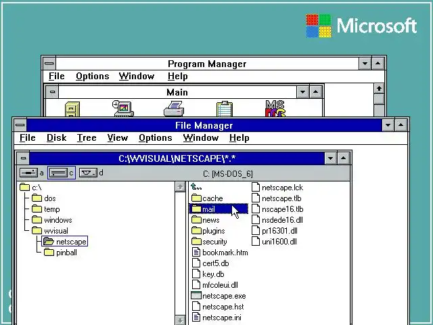Select the netscape folder in tree

65,242
